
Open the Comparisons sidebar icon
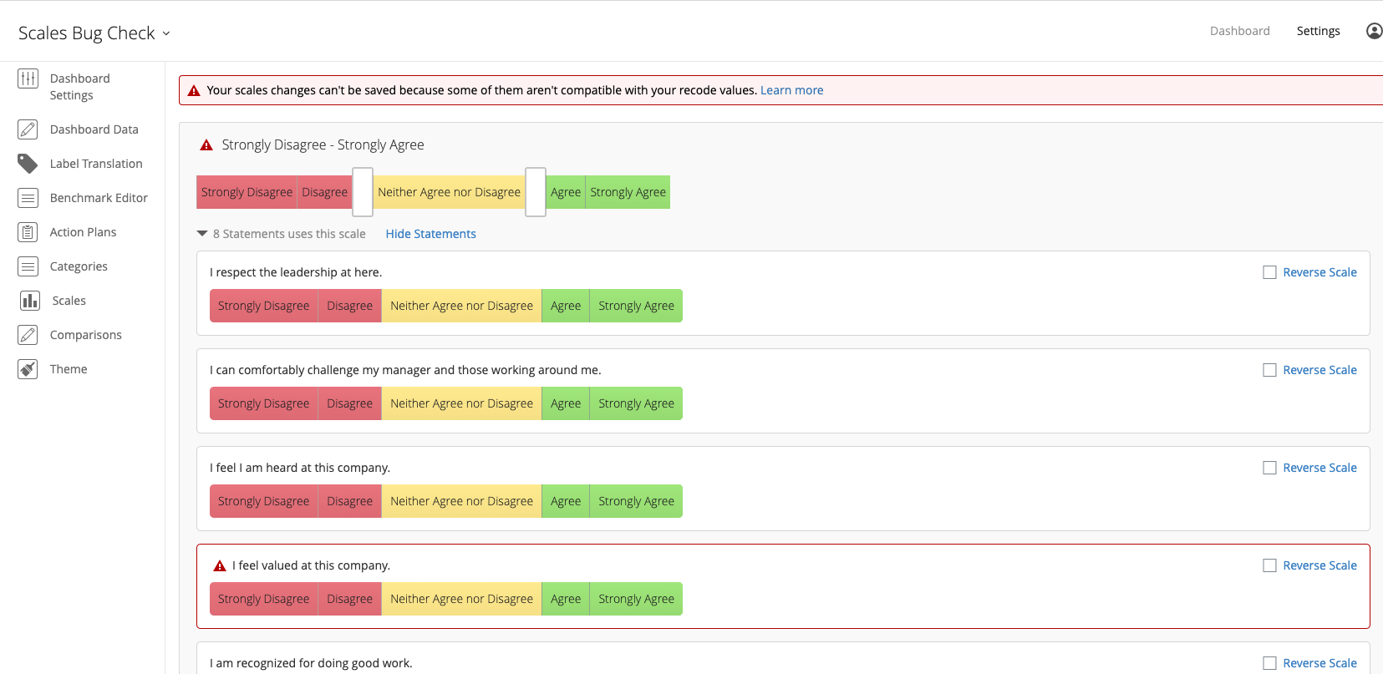coord(28,335)
